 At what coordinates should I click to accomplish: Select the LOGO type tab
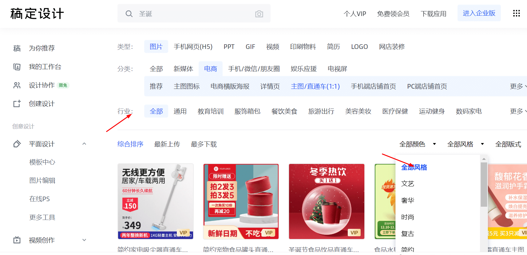click(359, 47)
